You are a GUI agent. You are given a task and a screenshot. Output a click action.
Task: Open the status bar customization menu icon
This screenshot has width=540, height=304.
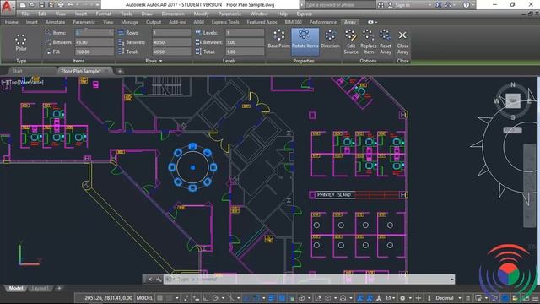[x=536, y=298]
